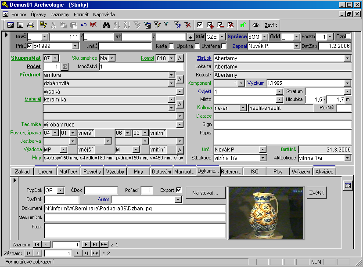This screenshot has height=267, width=363.
Task: Click the A button beside Materiál fields
Action: pos(180,104)
